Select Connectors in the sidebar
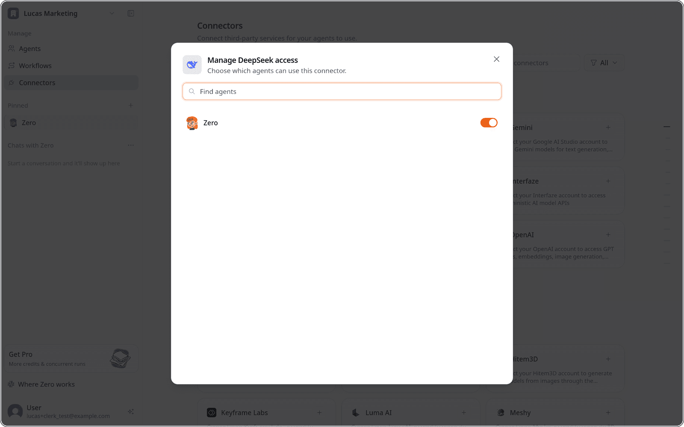The image size is (684, 427). (x=71, y=83)
